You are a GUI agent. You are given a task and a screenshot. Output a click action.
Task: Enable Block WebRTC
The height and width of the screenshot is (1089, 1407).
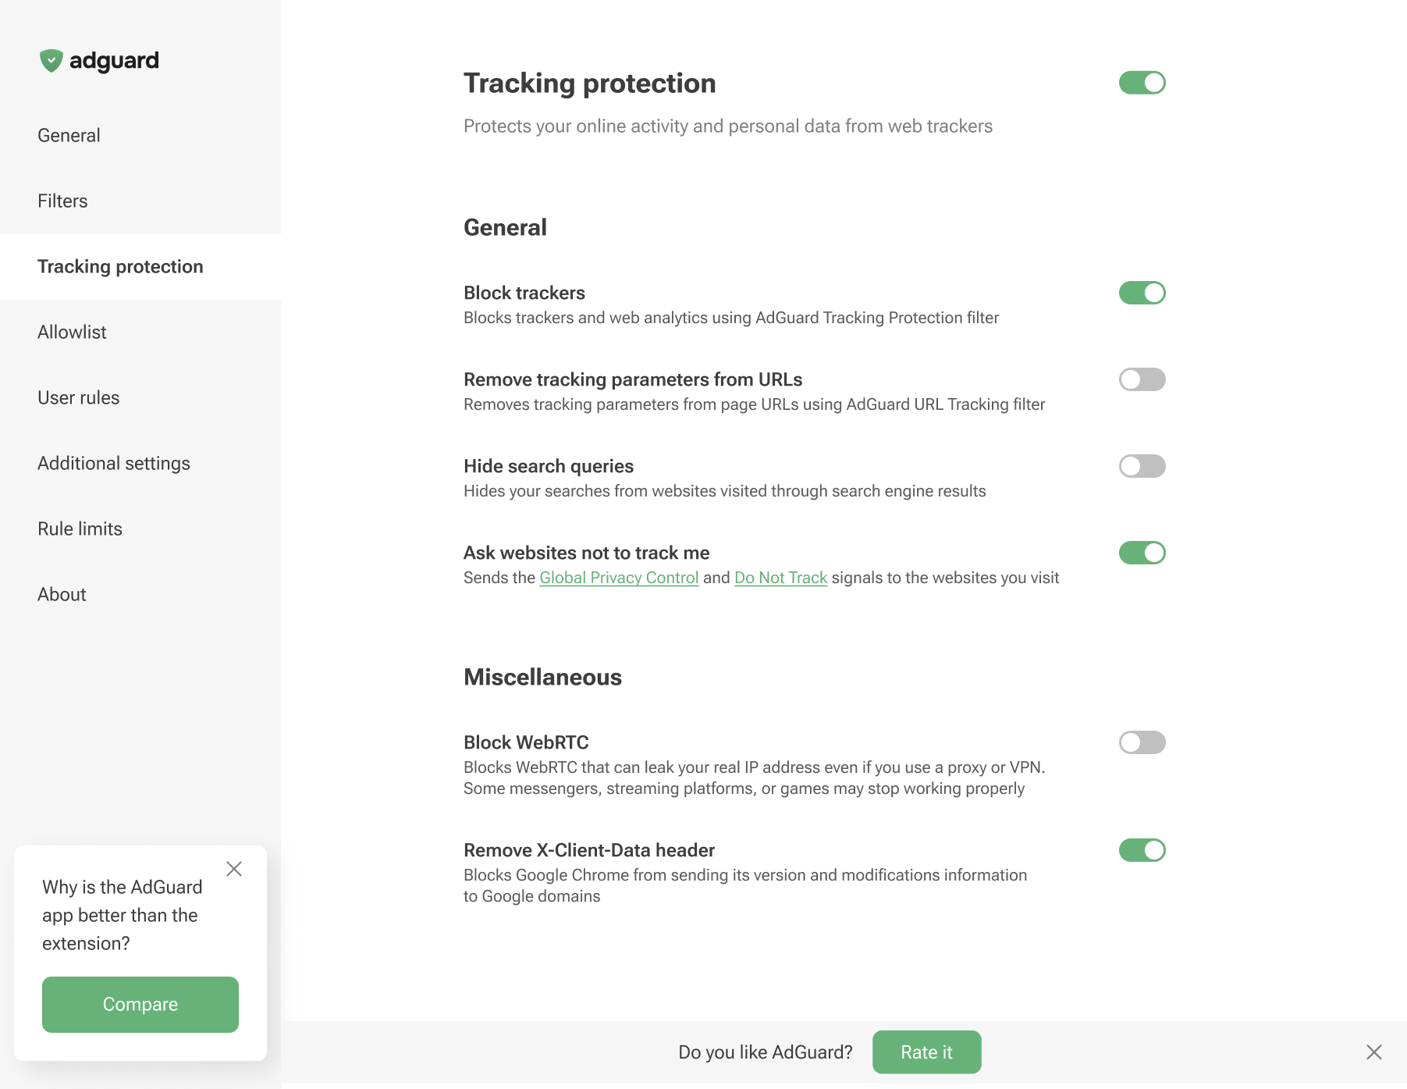pyautogui.click(x=1142, y=742)
